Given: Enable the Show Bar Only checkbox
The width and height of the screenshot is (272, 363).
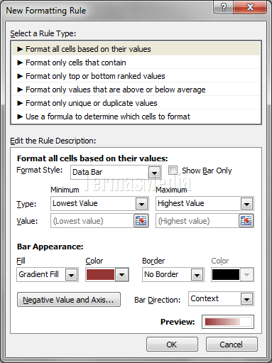Looking at the screenshot, I should (173, 170).
